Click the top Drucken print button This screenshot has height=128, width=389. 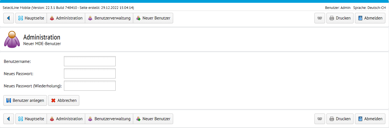click(340, 18)
